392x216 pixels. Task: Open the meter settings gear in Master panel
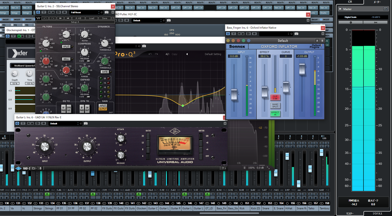[x=351, y=22]
